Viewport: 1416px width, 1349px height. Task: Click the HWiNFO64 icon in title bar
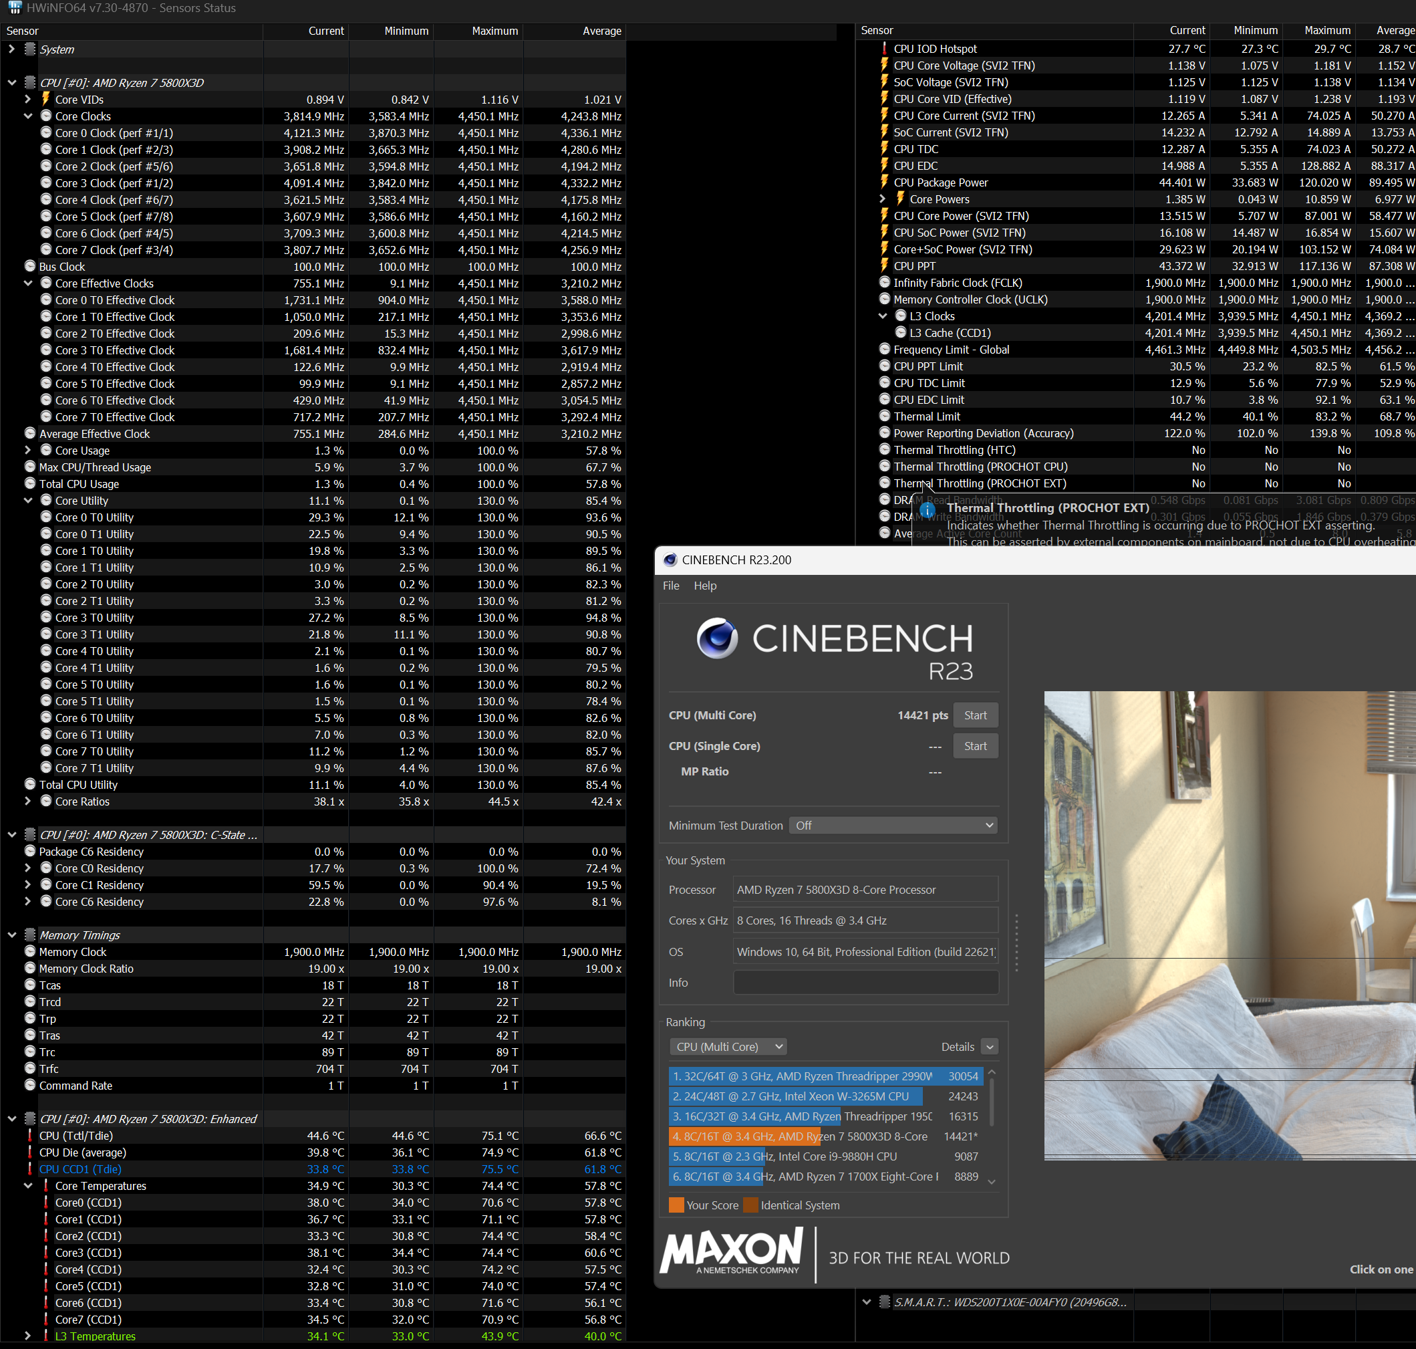(15, 8)
